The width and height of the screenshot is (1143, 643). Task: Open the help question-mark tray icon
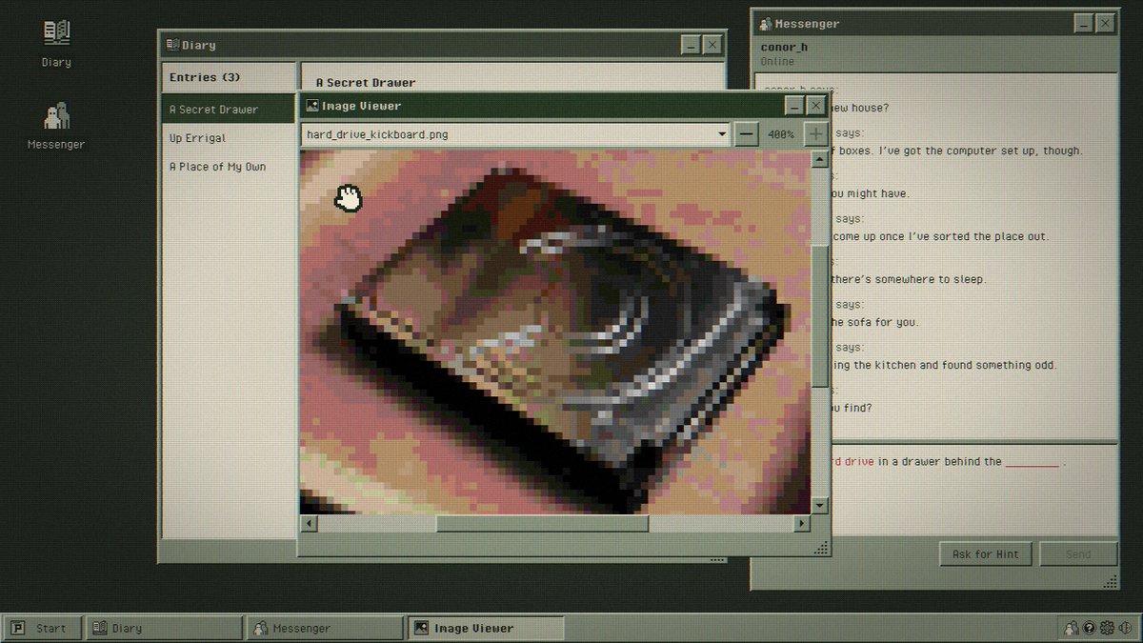(x=1090, y=628)
